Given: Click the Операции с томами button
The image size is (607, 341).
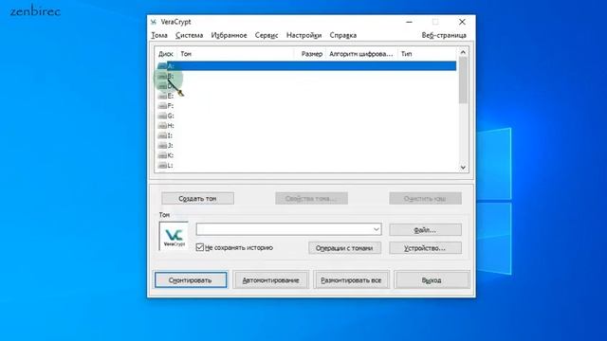Looking at the screenshot, I should pyautogui.click(x=344, y=248).
